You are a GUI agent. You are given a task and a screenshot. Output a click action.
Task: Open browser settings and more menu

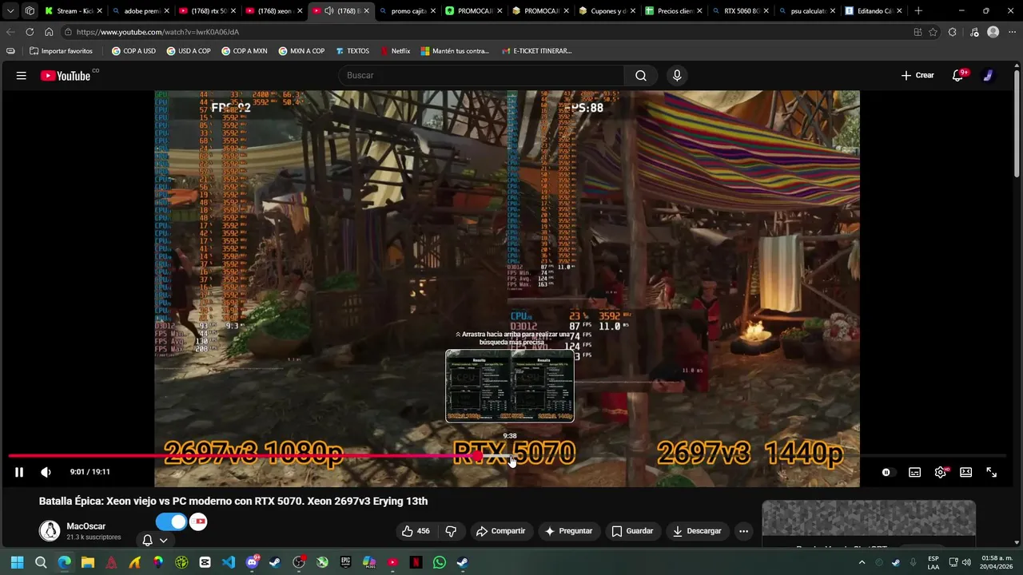coord(1012,32)
